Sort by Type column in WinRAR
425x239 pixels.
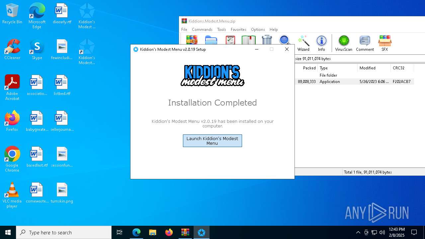[338, 68]
